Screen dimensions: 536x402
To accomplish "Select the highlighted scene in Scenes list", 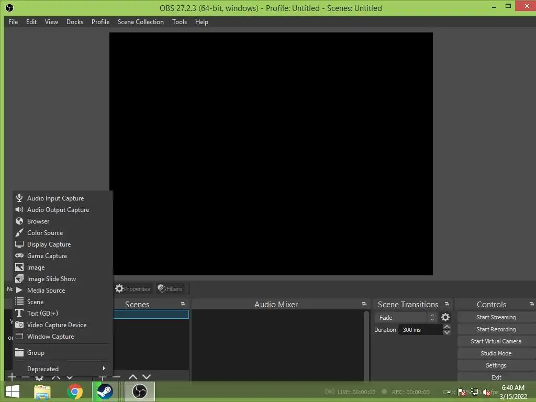I will pos(151,314).
